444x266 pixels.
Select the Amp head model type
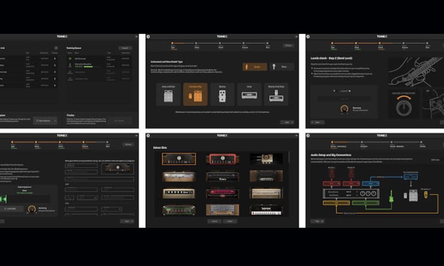point(249,94)
